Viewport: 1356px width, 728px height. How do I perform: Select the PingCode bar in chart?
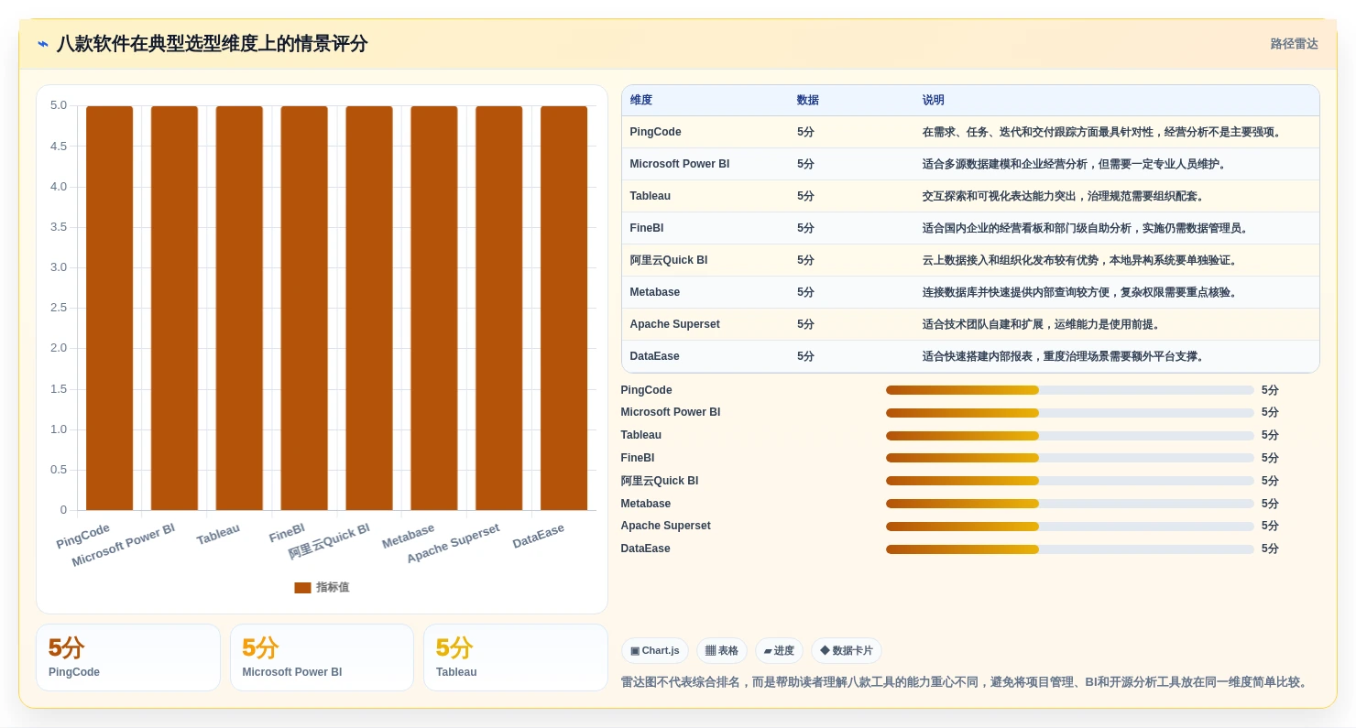click(110, 308)
